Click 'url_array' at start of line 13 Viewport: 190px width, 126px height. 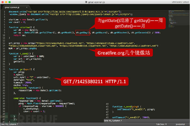[x=14, y=43]
